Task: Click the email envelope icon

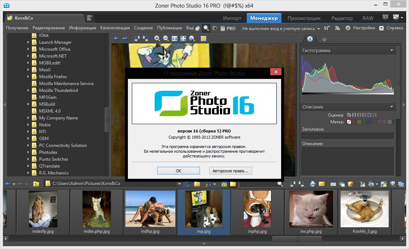Action: (322, 184)
